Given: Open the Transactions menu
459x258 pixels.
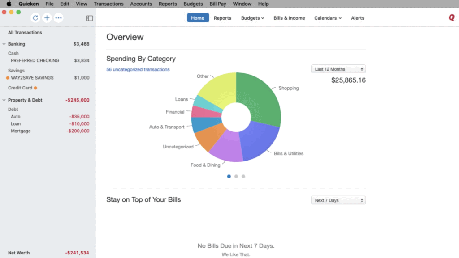Looking at the screenshot, I should point(108,4).
